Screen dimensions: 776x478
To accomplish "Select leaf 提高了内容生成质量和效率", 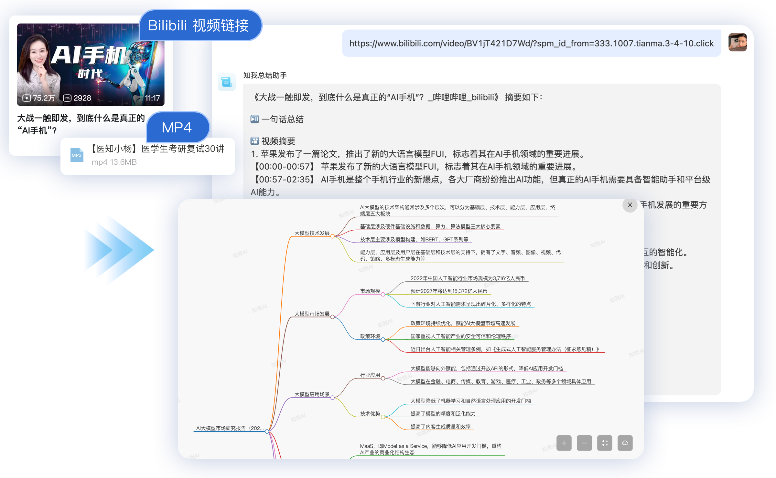I will [x=440, y=427].
